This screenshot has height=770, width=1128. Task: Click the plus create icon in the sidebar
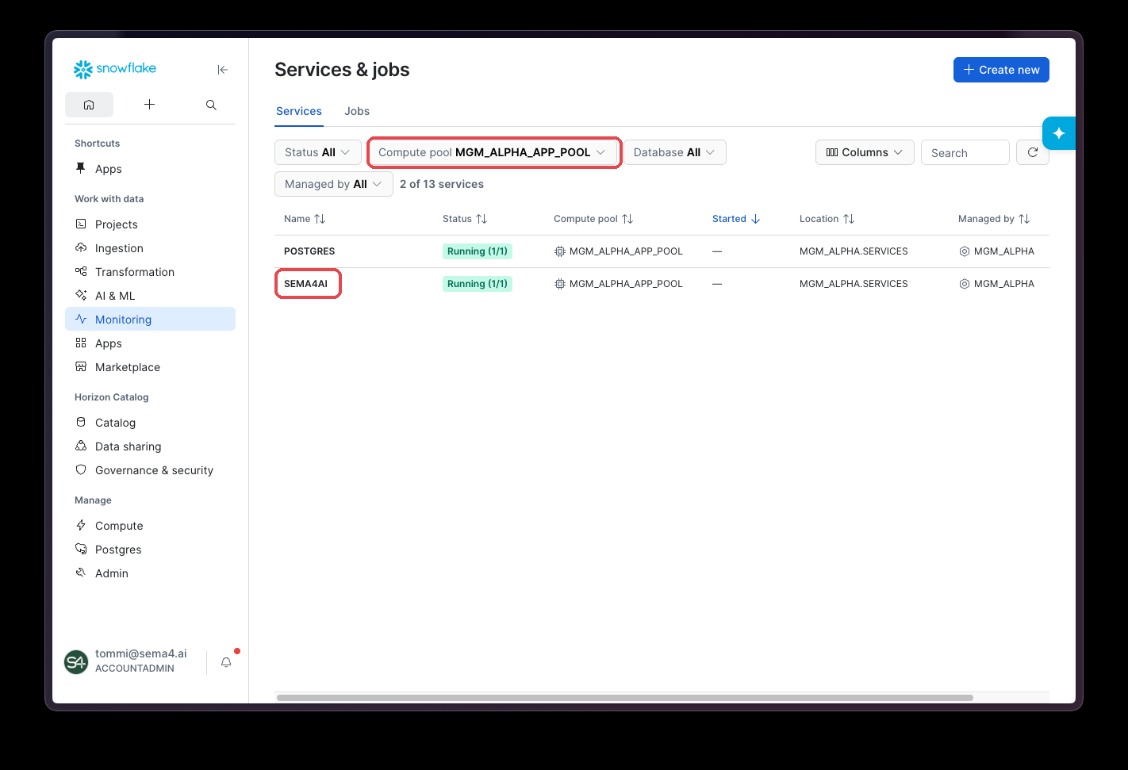pyautogui.click(x=149, y=105)
